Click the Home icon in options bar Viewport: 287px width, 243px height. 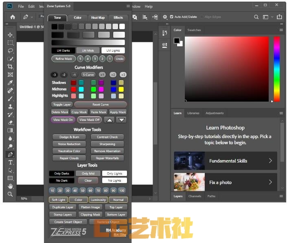(13, 17)
